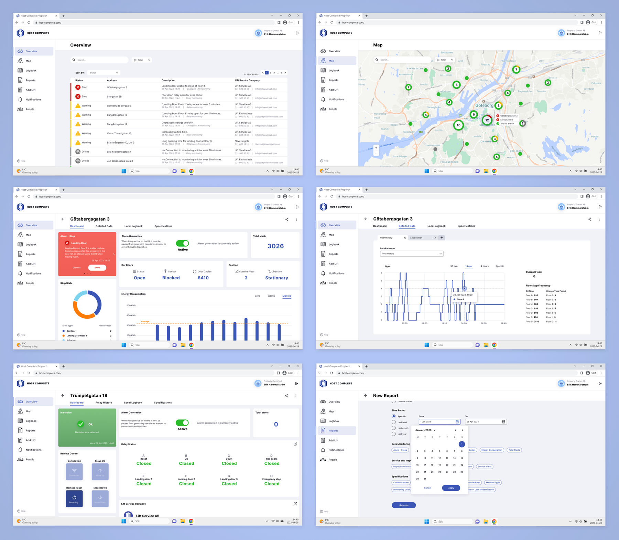Go back from the New Report page

pos(366,396)
